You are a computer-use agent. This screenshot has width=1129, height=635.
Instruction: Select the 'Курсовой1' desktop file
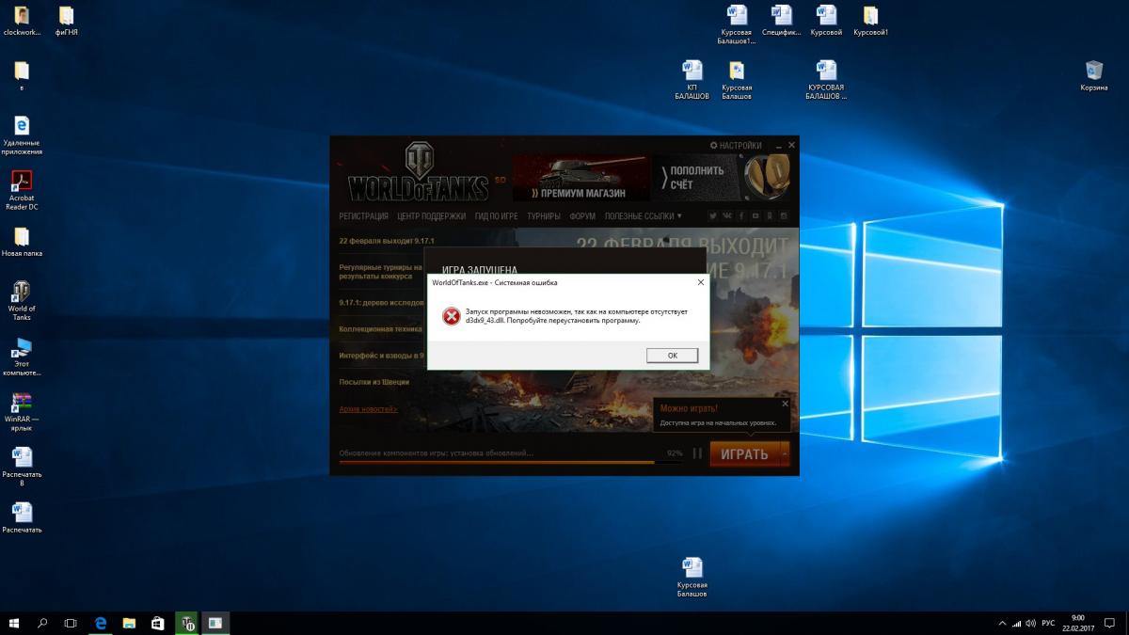click(x=871, y=22)
